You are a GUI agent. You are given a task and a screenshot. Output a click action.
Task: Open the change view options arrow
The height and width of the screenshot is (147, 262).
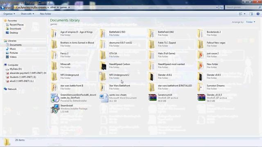click(x=245, y=14)
